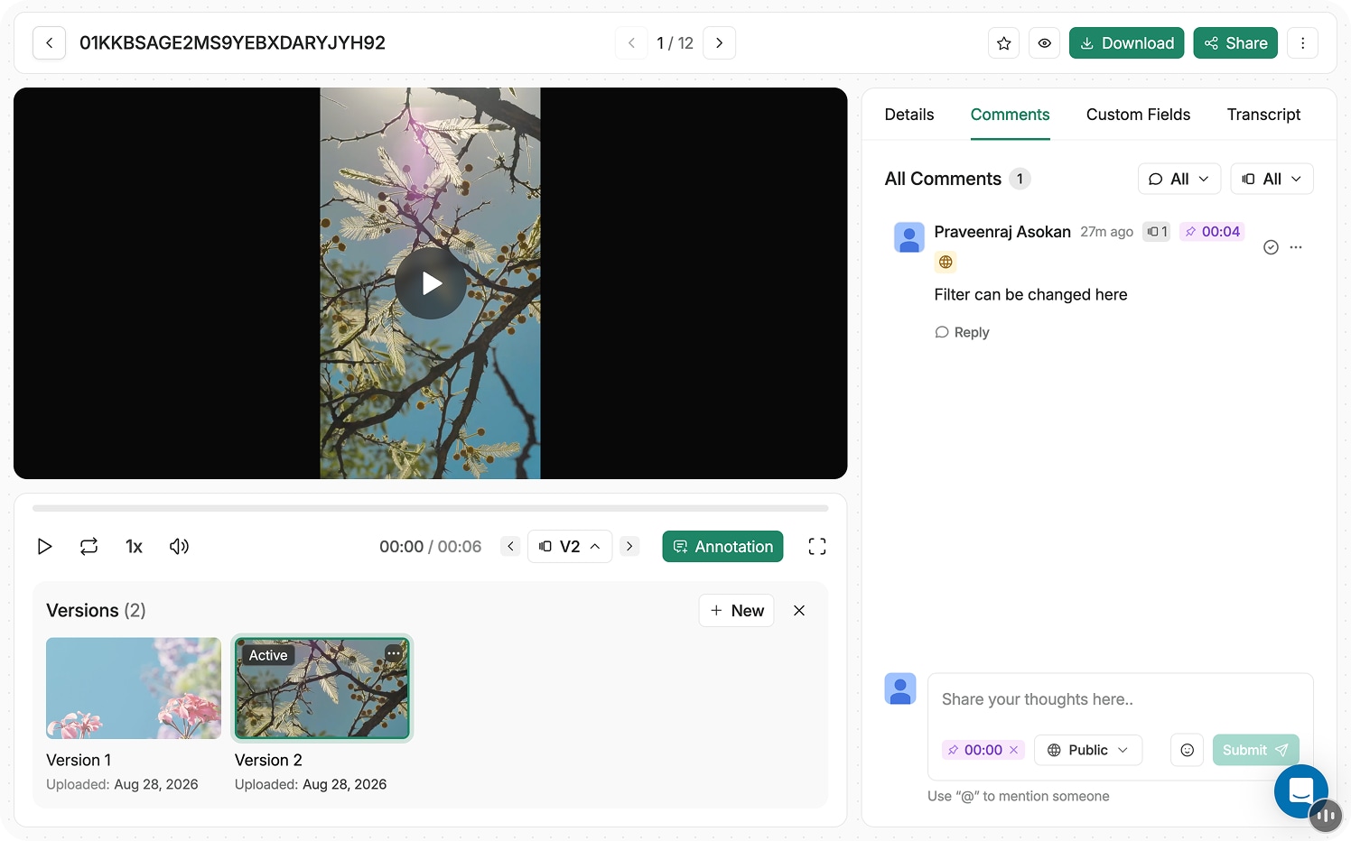
Task: Open the emoji picker
Action: click(1187, 750)
